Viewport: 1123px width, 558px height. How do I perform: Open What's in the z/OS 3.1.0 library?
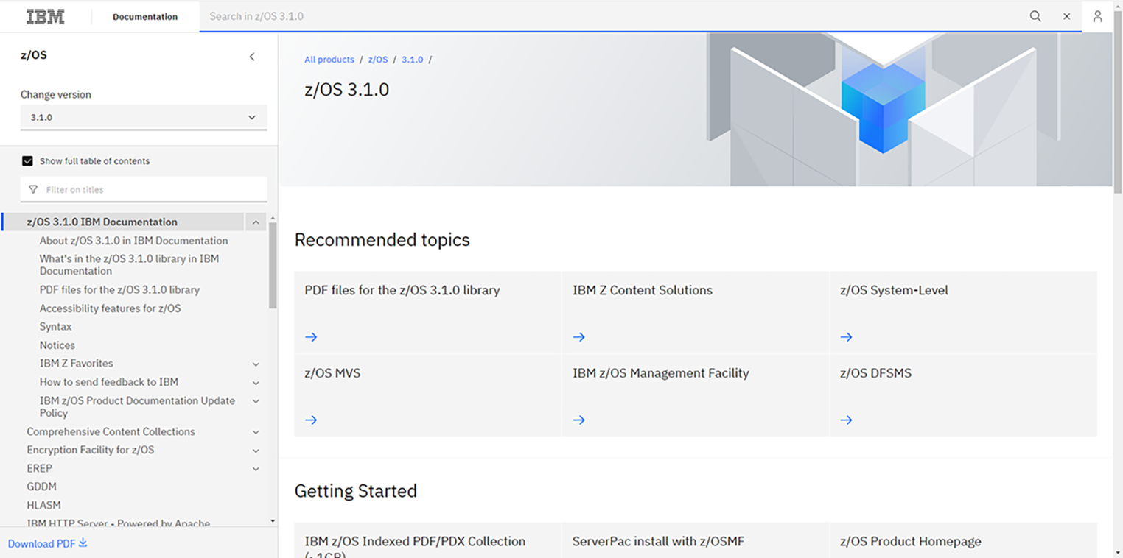129,265
